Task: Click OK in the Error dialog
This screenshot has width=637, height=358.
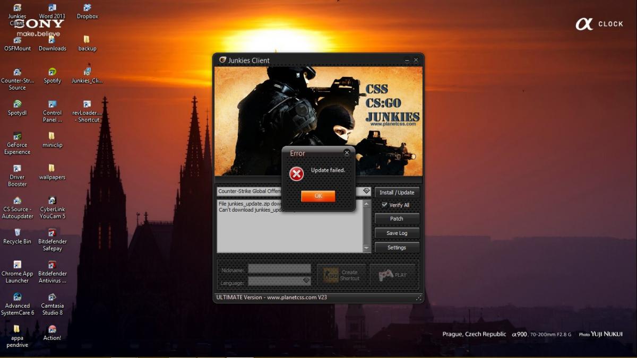Action: coord(318,196)
